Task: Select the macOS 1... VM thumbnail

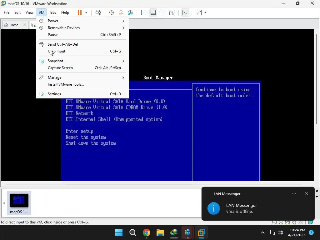Action: 19,203
